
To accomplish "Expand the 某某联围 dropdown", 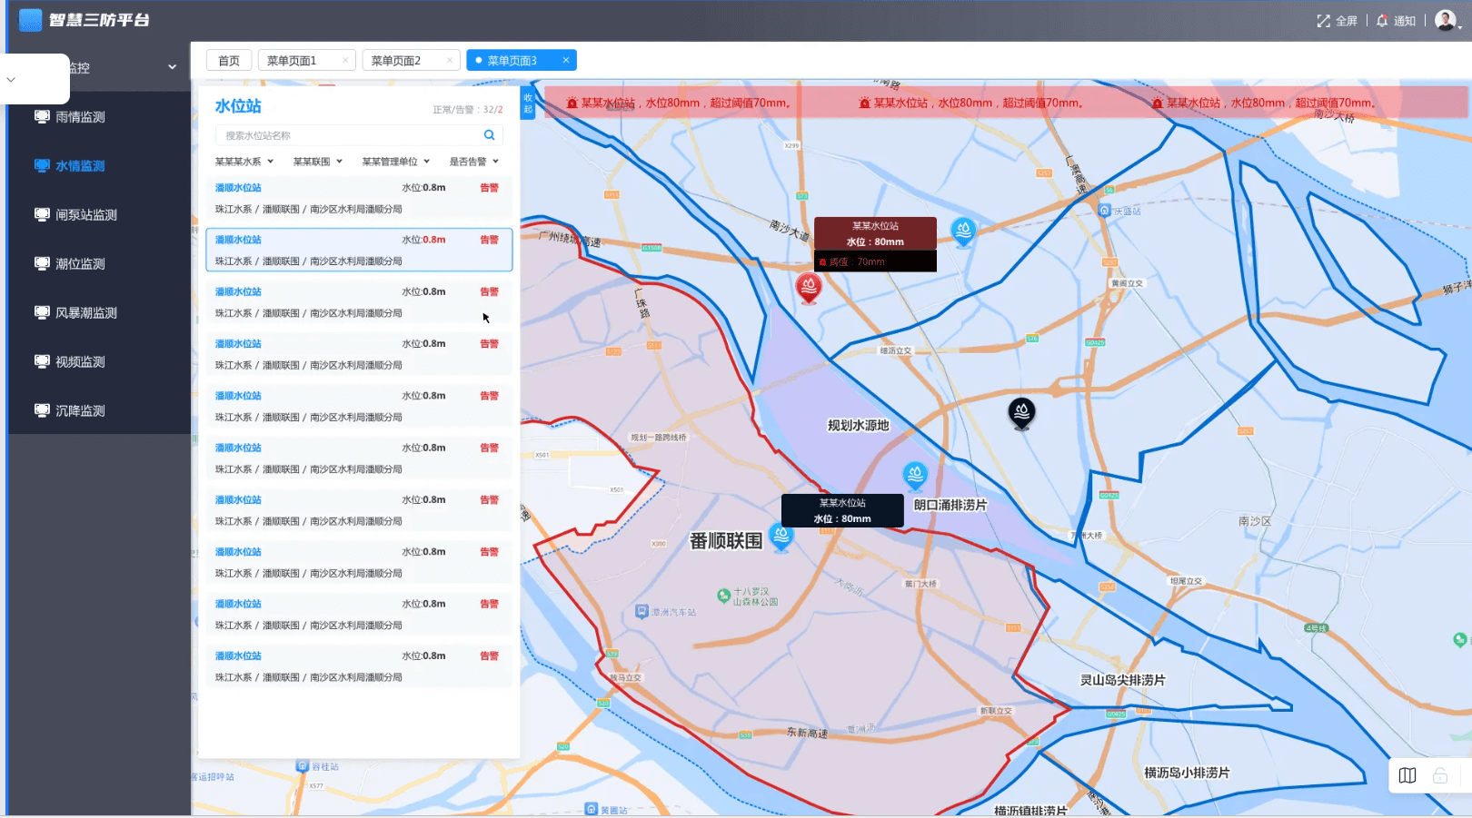I will point(317,162).
